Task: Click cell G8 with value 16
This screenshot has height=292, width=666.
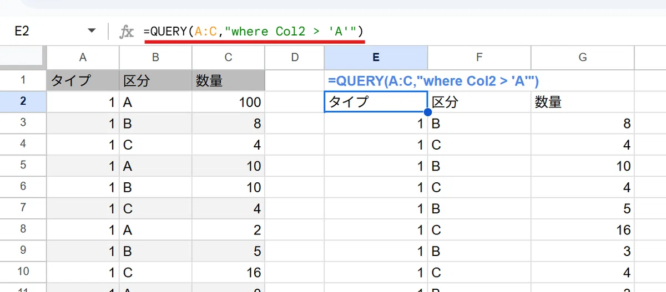Action: [x=583, y=229]
